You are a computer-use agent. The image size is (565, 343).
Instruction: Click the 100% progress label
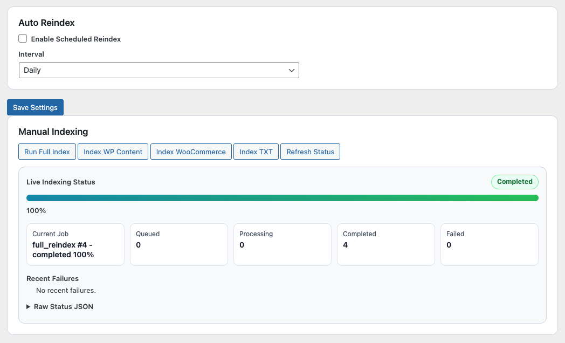click(36, 211)
